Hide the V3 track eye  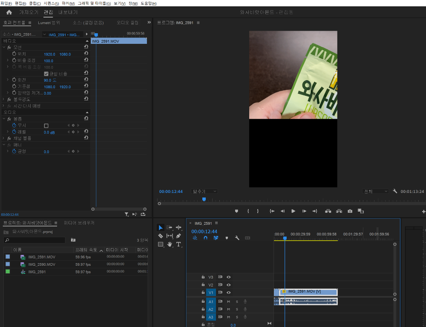click(228, 277)
